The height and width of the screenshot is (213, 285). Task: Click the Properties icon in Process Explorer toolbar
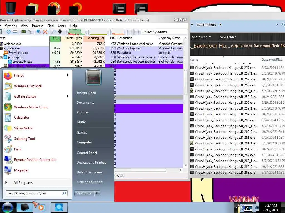[x=38, y=32]
